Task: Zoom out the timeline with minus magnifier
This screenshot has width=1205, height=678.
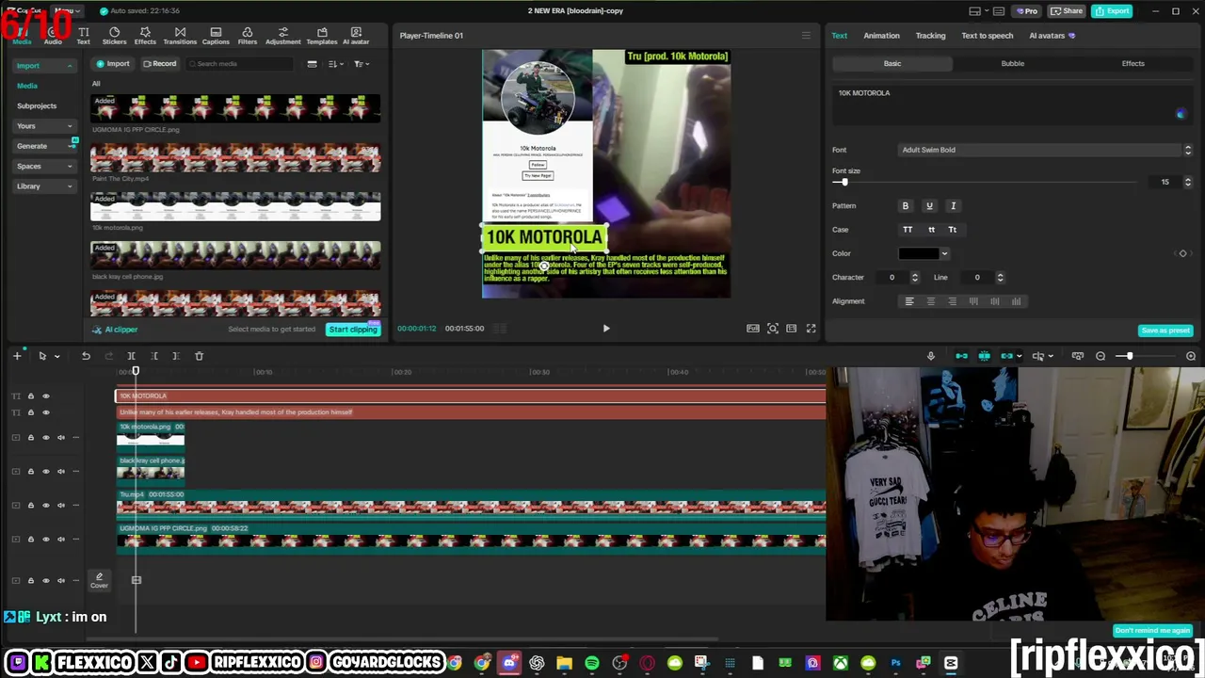Action: coord(1101,356)
